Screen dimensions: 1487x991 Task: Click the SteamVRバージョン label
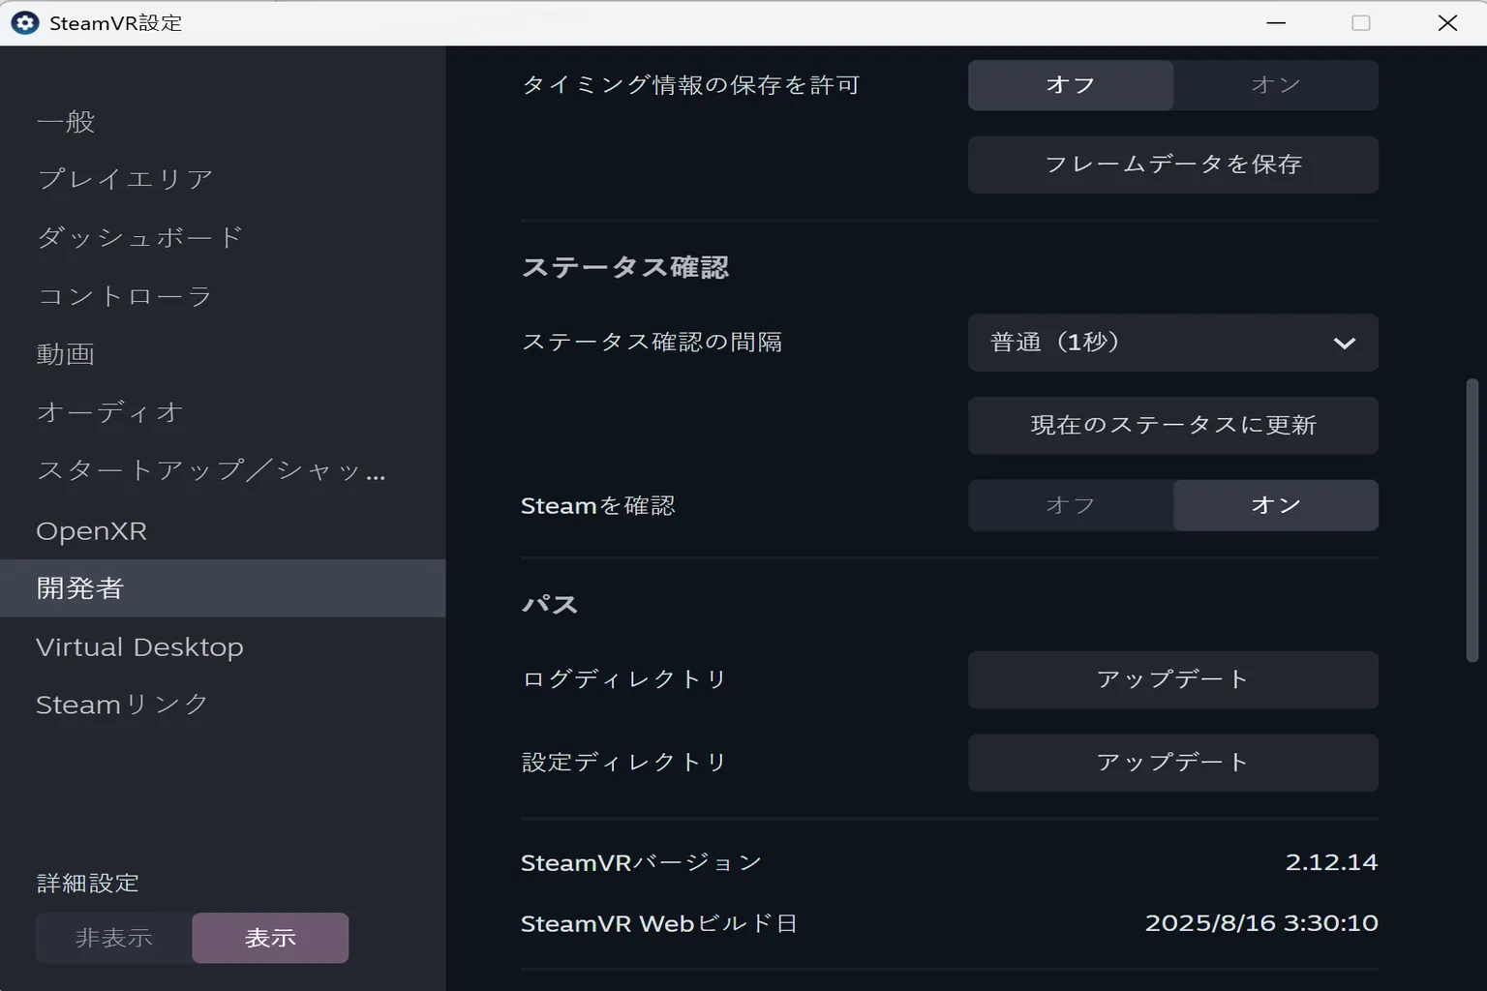click(x=642, y=862)
